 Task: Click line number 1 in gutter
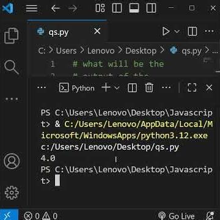pos(53,64)
